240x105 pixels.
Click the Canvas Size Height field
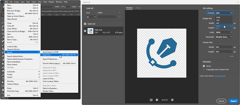point(224,52)
